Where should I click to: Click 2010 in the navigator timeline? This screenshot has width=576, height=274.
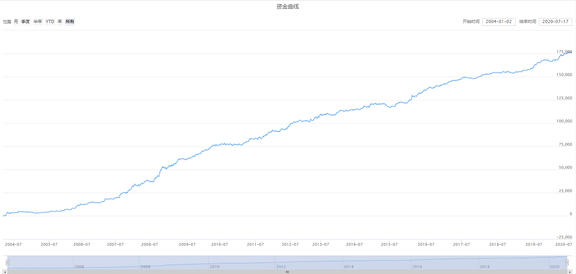(215, 267)
